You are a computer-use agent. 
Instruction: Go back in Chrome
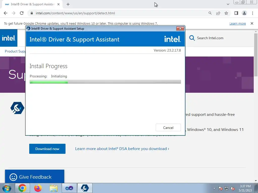point(6,13)
